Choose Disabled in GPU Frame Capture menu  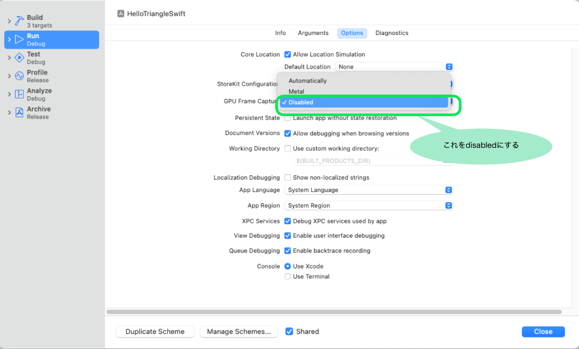coord(364,102)
